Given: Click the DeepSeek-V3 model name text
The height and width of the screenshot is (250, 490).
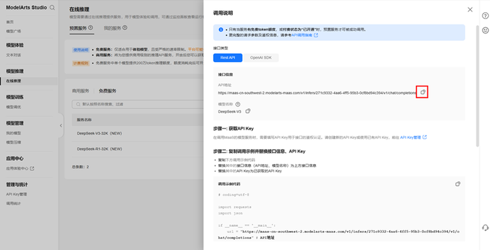Looking at the screenshot, I should pyautogui.click(x=230, y=112).
